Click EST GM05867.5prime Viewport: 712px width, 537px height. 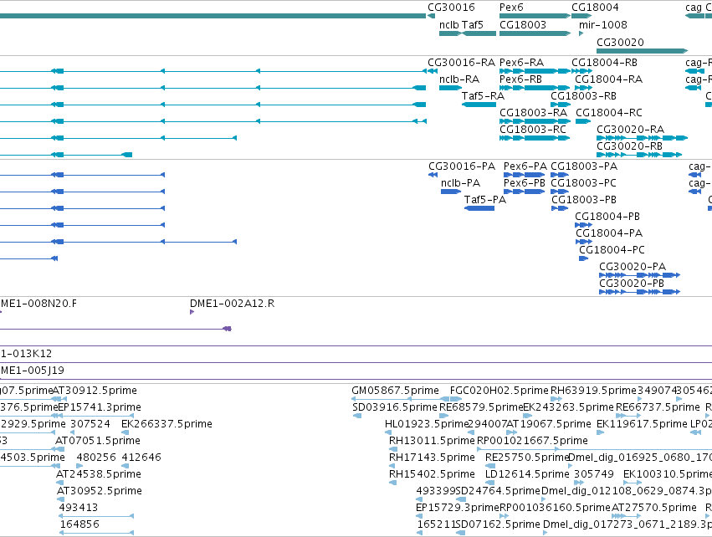pyautogui.click(x=395, y=391)
